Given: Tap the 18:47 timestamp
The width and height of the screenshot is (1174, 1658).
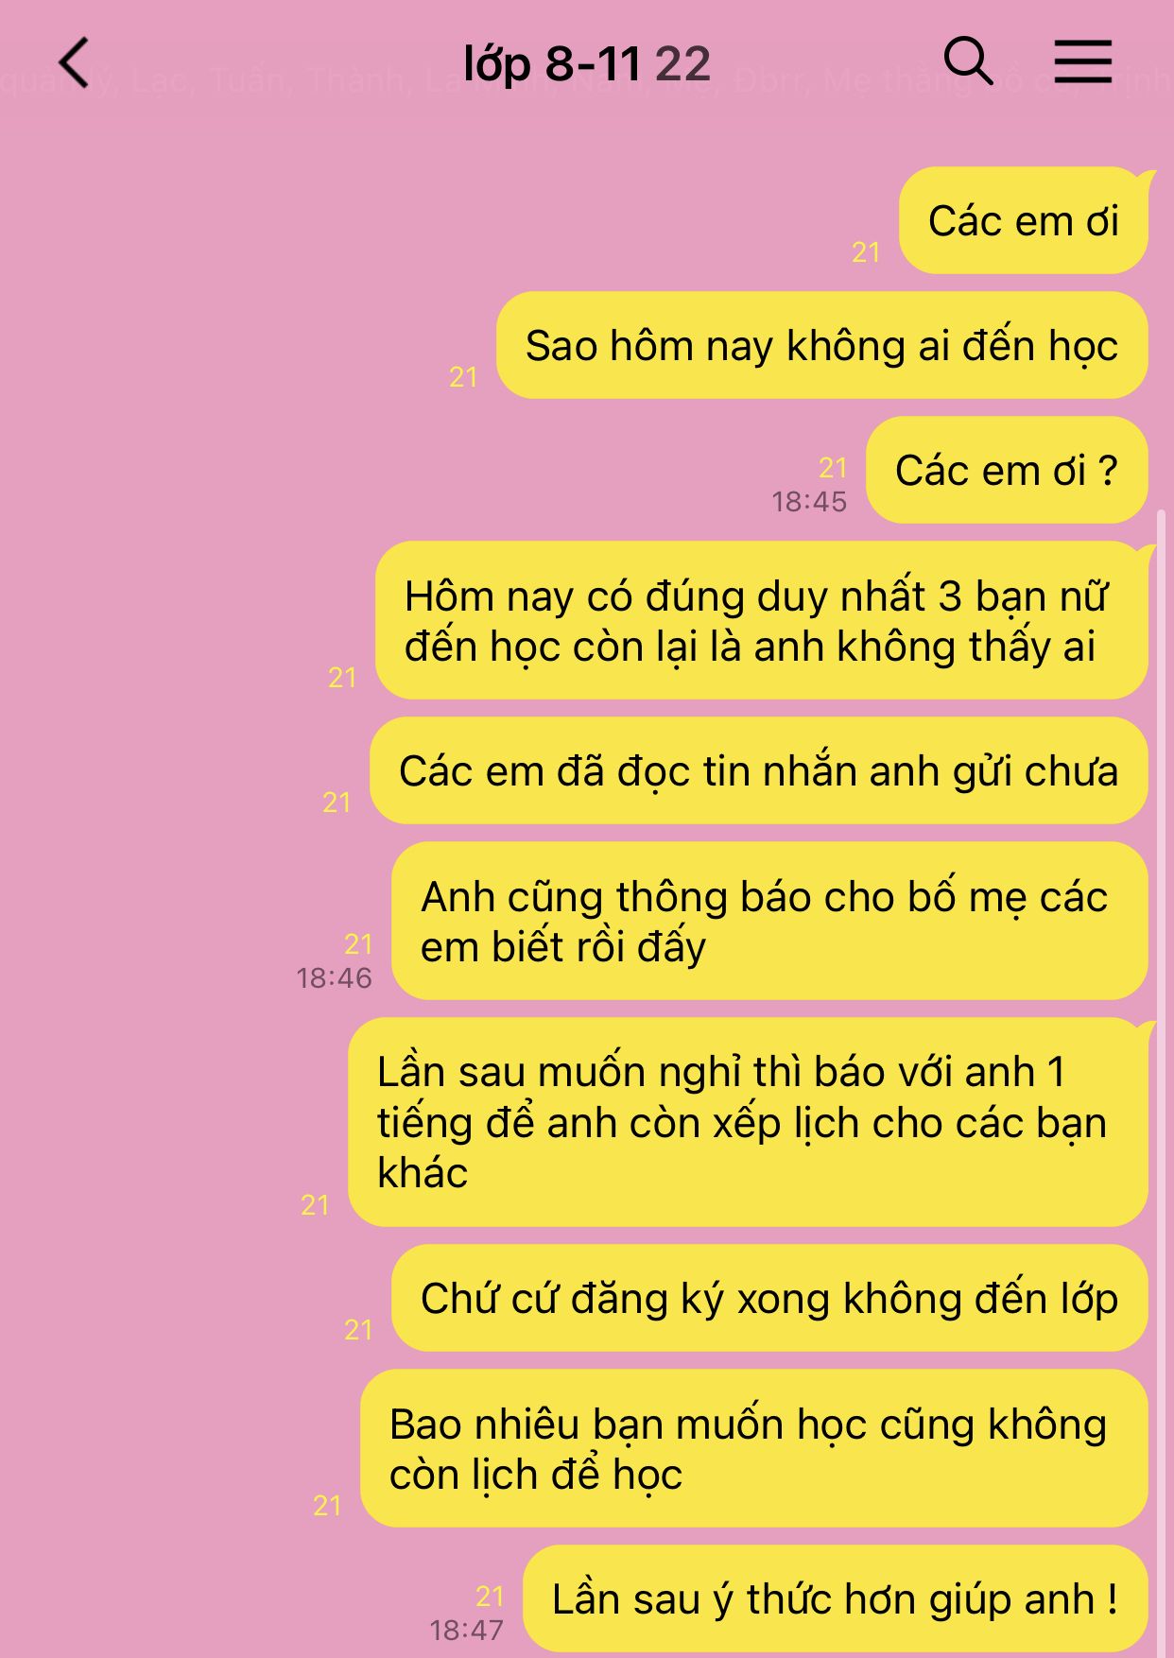Looking at the screenshot, I should 466,1631.
